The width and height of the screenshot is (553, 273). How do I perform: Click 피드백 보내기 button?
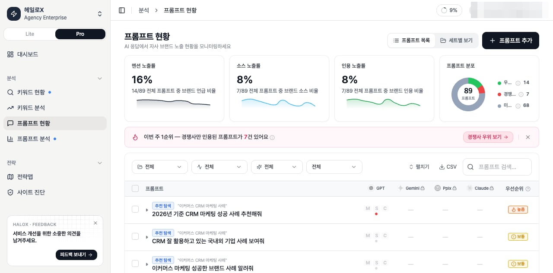point(76,255)
